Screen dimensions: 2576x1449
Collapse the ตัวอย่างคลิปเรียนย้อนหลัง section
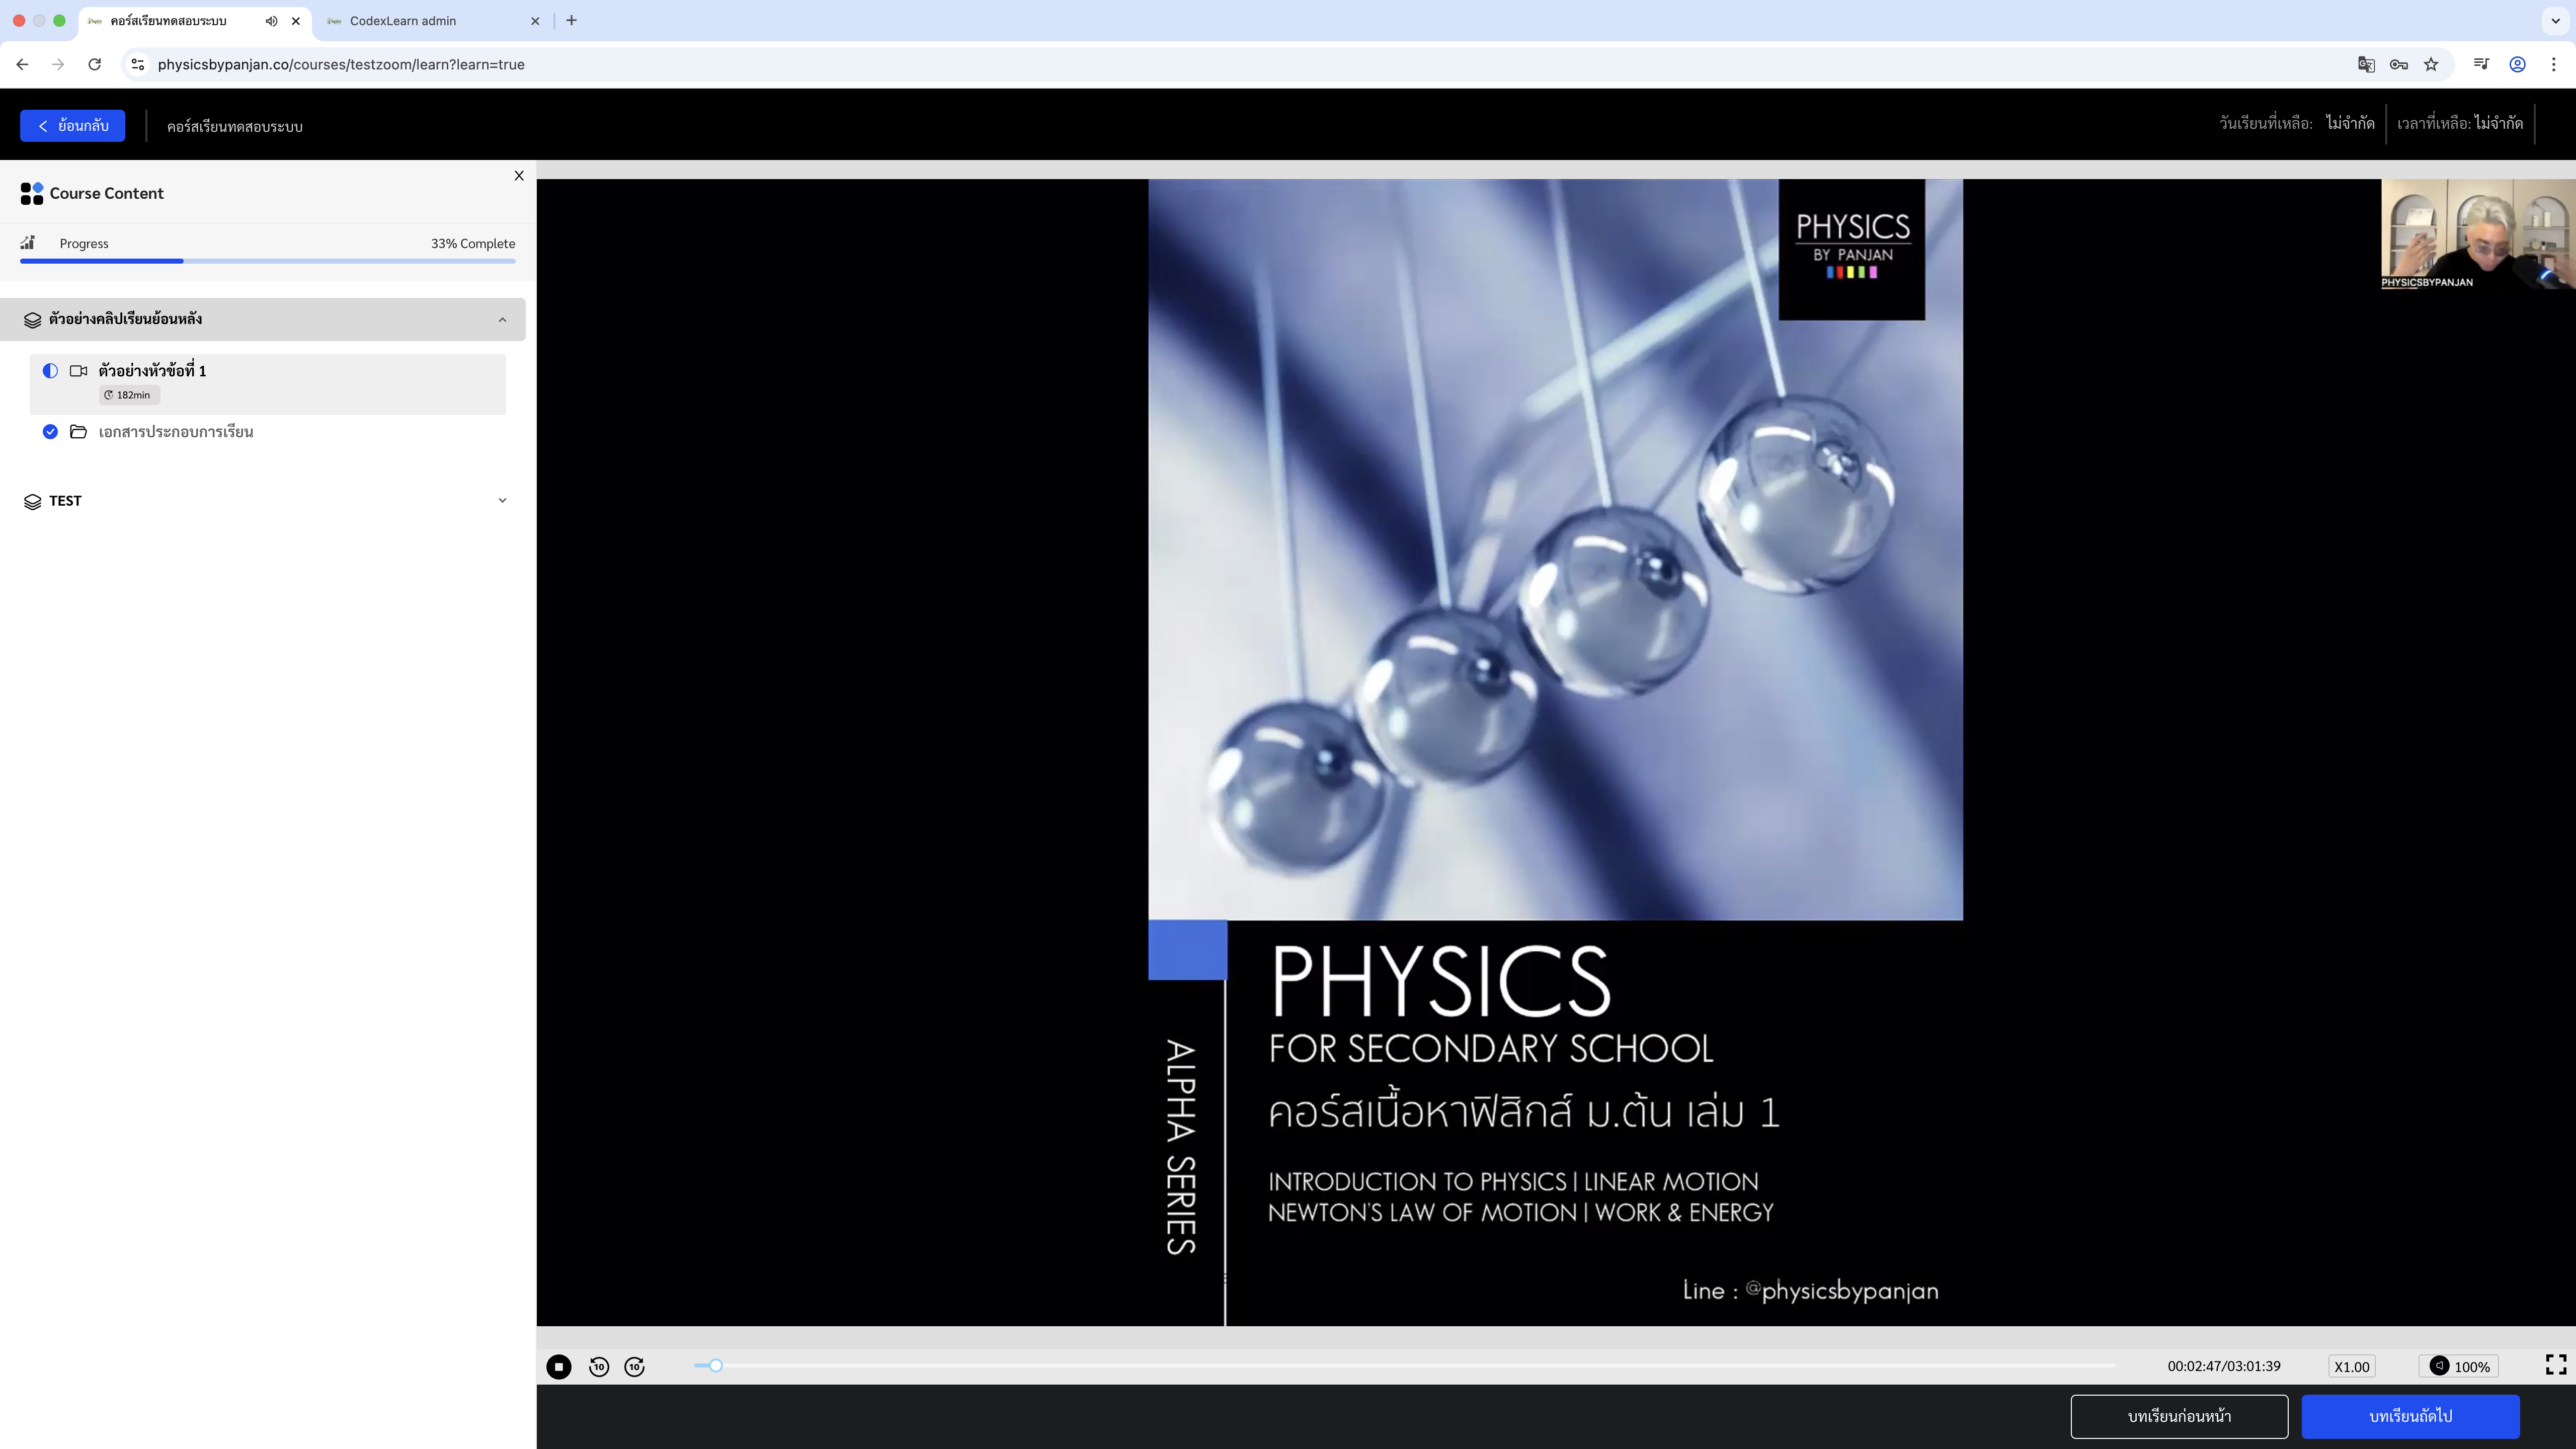pyautogui.click(x=502, y=319)
